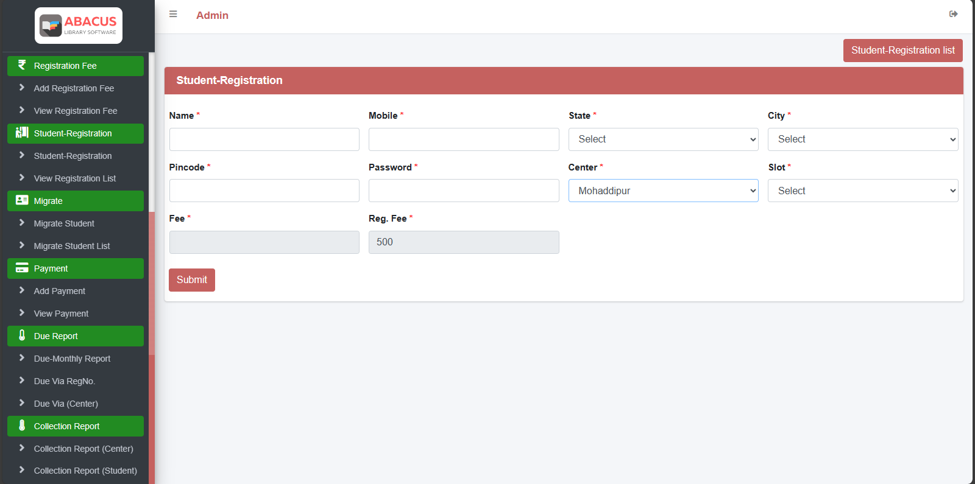
Task: Open the Due Report menu section
Action: click(x=76, y=336)
